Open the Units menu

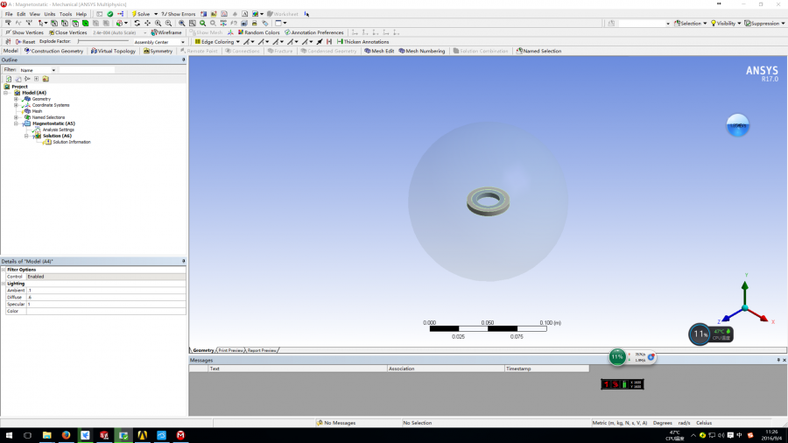click(50, 14)
